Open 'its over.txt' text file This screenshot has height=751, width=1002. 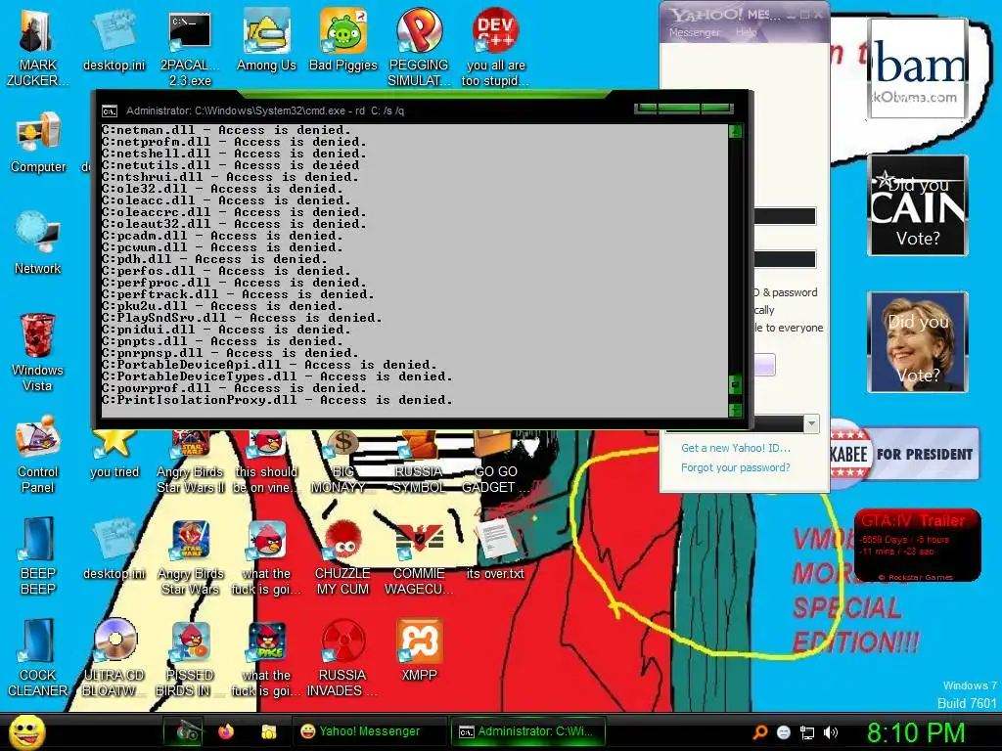pyautogui.click(x=495, y=550)
